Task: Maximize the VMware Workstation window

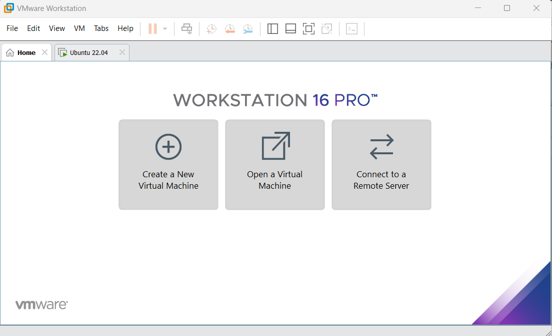Action: click(x=507, y=8)
